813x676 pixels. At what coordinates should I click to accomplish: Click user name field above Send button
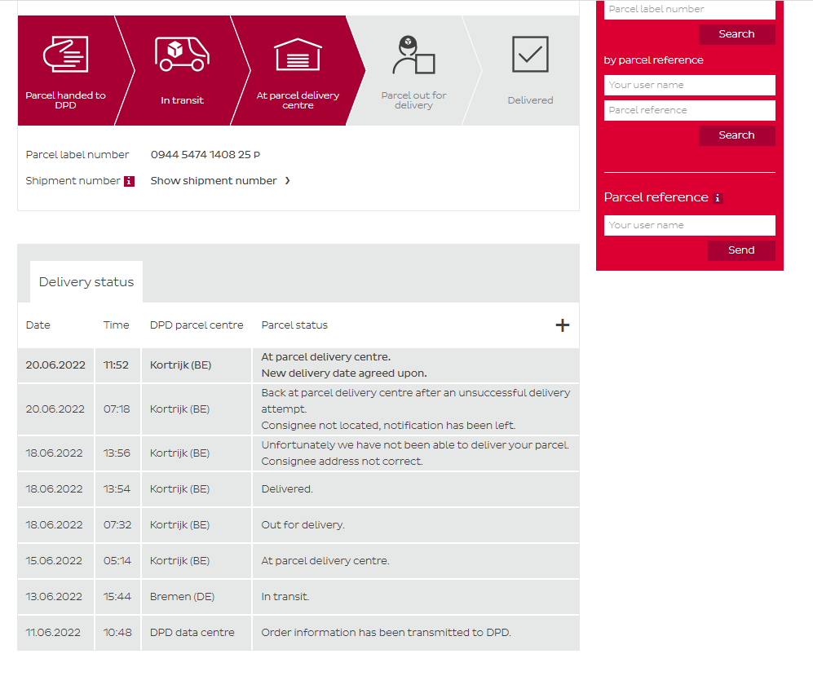689,225
